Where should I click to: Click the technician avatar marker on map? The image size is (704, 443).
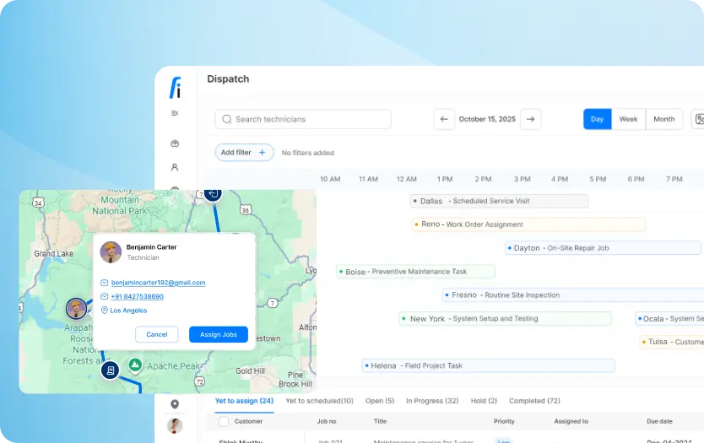(x=76, y=308)
